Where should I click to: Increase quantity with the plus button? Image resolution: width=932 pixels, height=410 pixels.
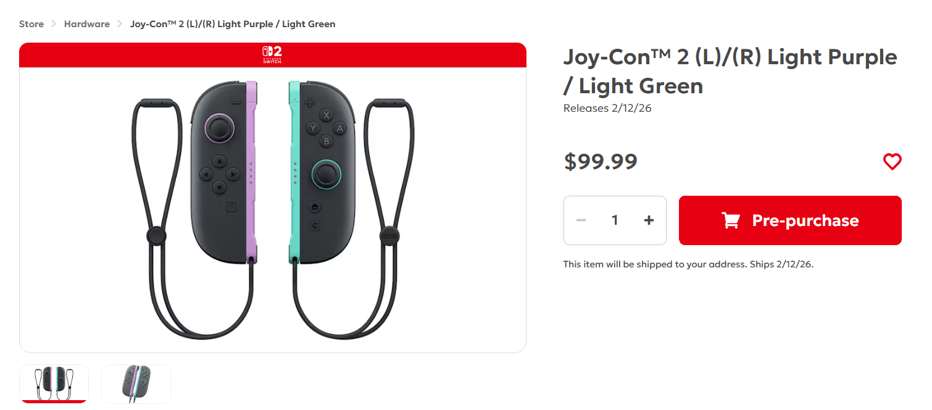649,220
